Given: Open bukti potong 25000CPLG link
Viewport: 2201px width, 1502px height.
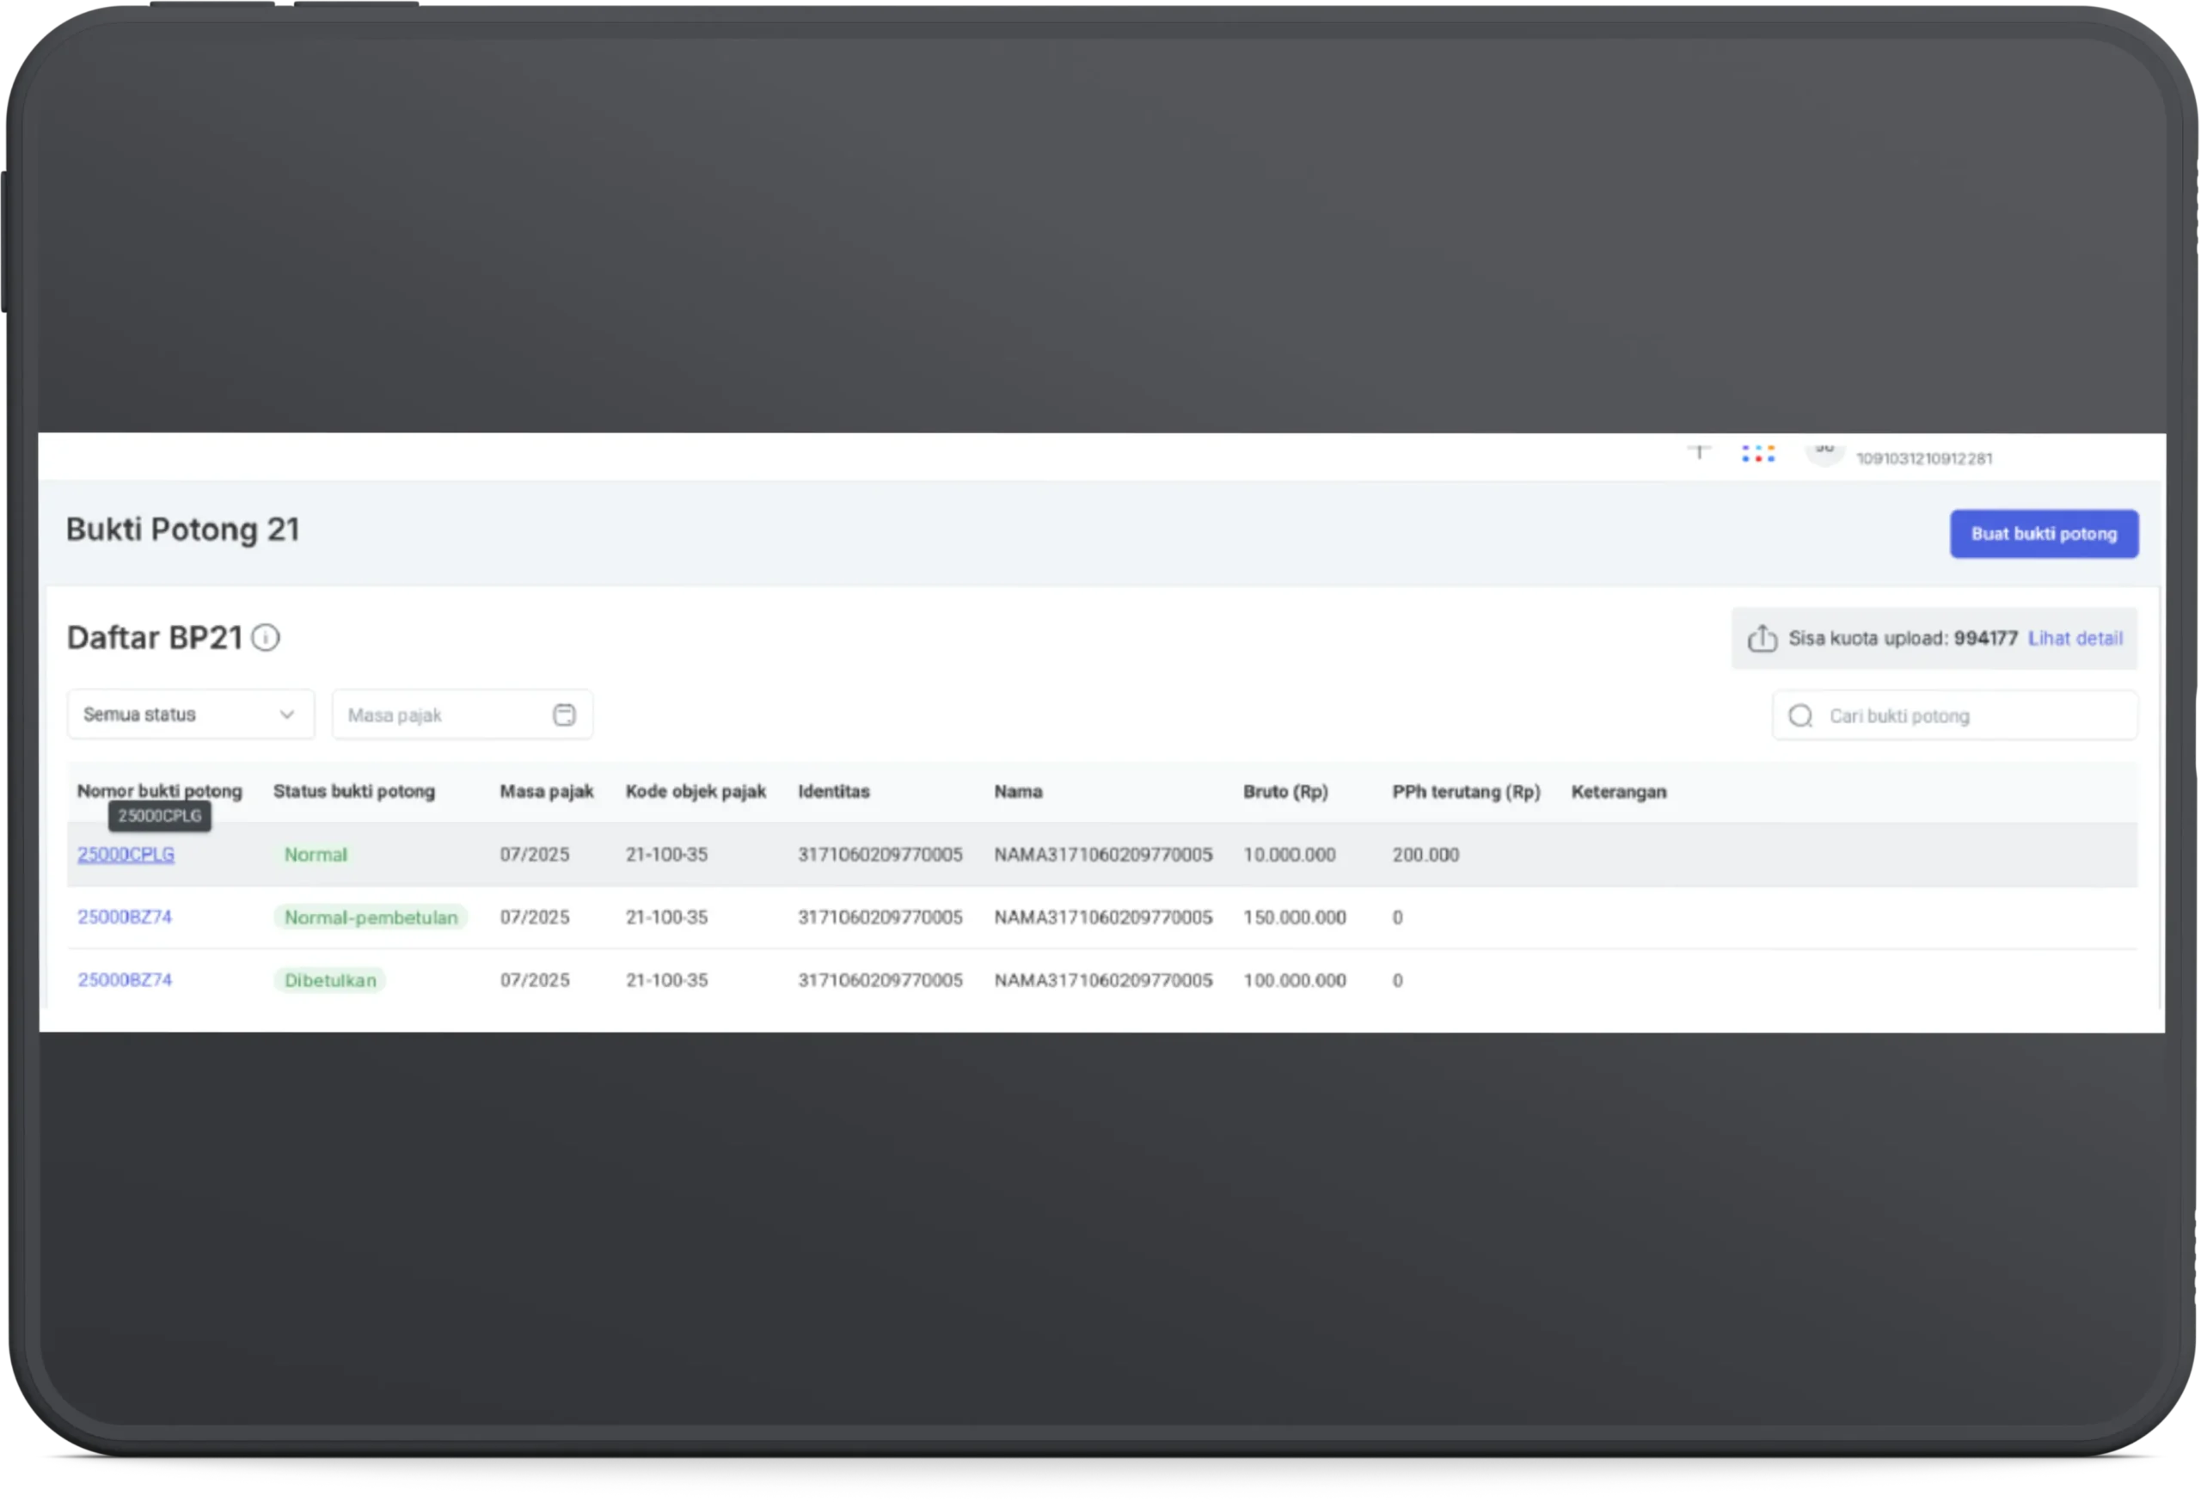Looking at the screenshot, I should point(126,855).
